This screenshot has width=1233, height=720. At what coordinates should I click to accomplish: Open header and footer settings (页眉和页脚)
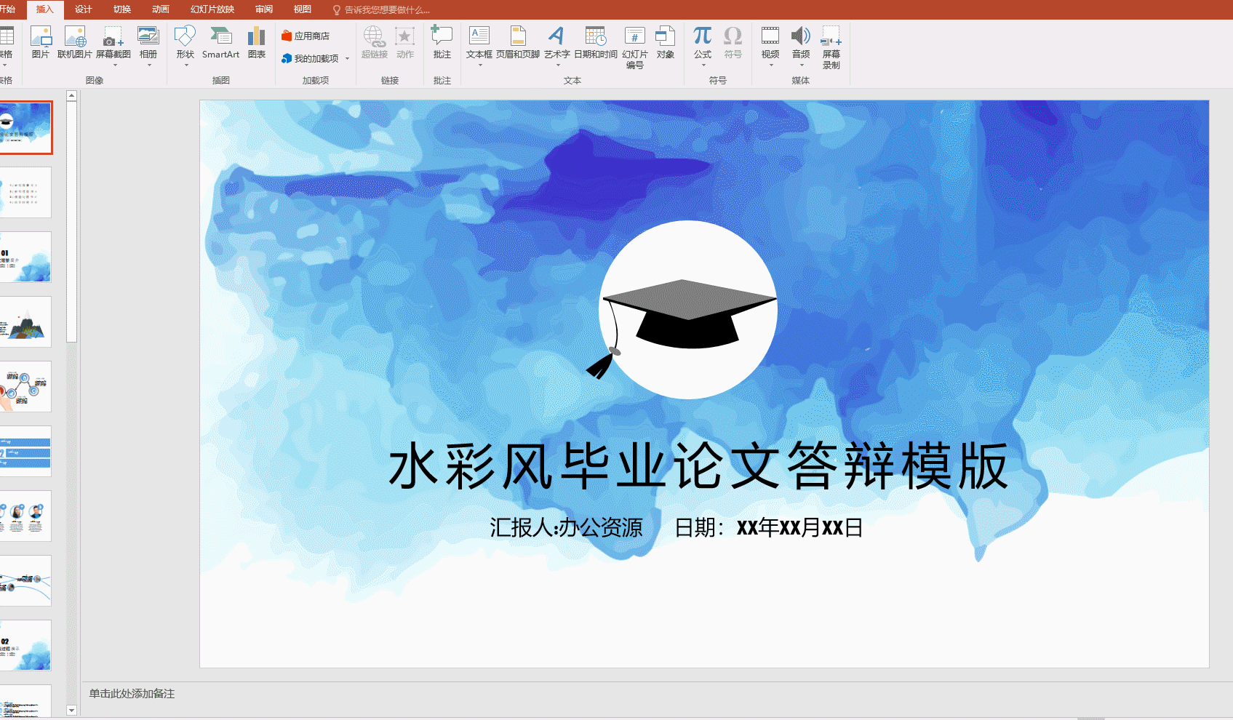[x=517, y=44]
